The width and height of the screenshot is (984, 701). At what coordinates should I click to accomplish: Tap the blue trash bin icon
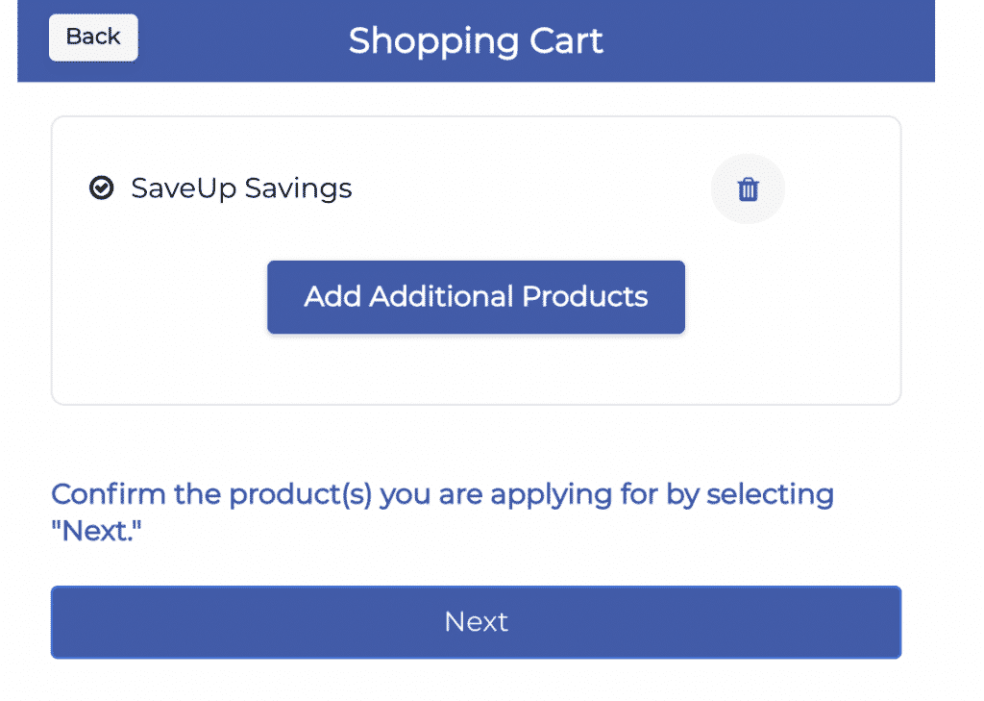[x=748, y=189]
